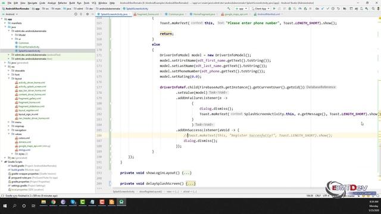Image resolution: width=381 pixels, height=214 pixels.
Task: Collapse Gradle Scripts node
Action: [2, 162]
